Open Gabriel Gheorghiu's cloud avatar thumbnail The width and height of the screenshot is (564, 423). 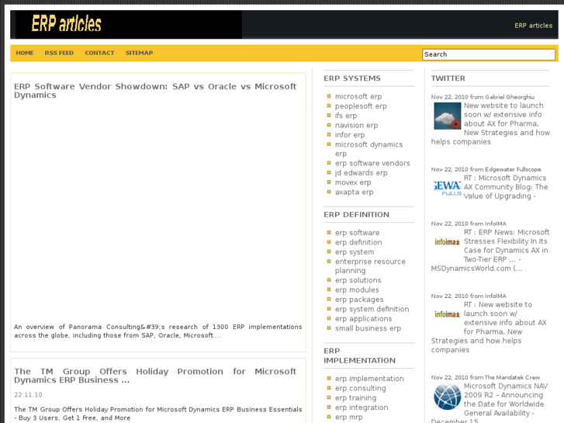[x=447, y=116]
